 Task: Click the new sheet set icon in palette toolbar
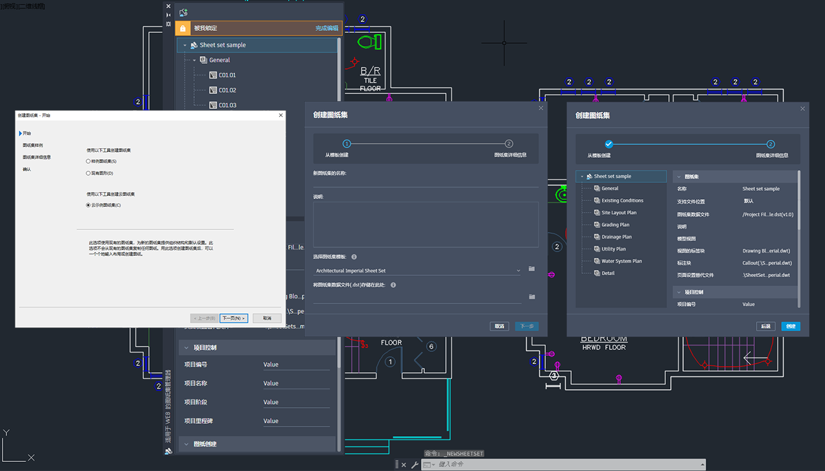183,12
